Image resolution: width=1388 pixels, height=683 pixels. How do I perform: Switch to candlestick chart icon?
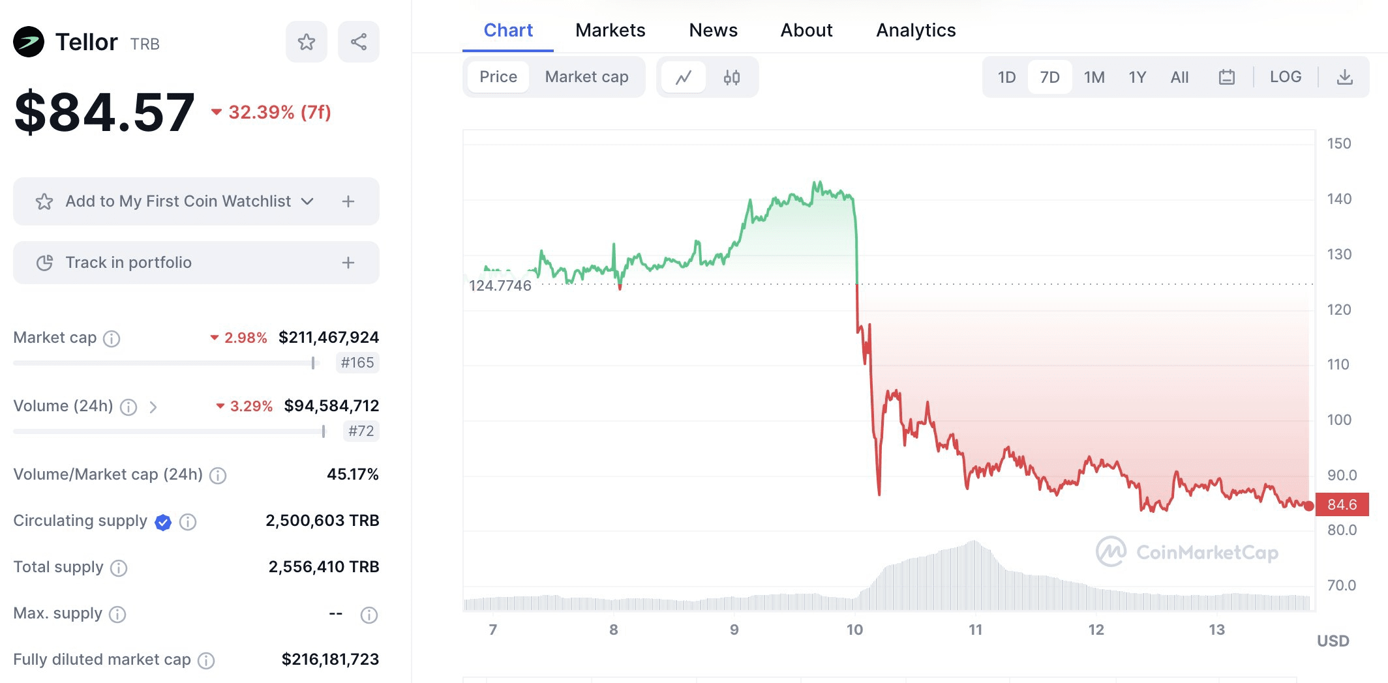click(731, 78)
